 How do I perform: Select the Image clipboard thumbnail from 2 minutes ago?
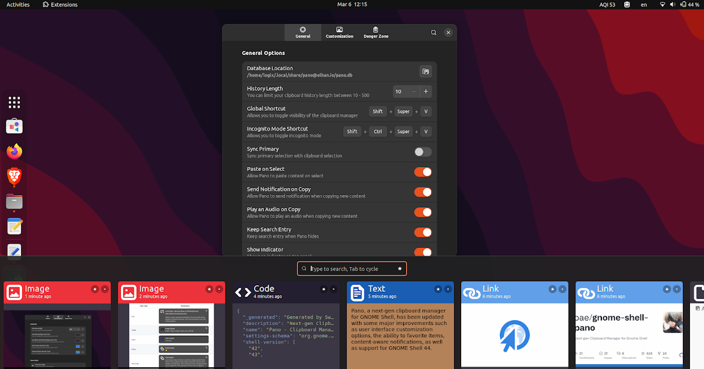point(171,336)
